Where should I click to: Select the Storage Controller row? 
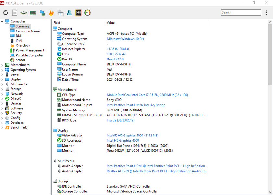(130, 191)
